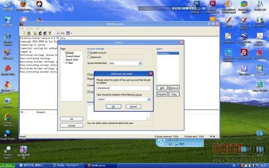Open Windows Search desktop icon
The width and height of the screenshot is (269, 168).
pos(8,152)
